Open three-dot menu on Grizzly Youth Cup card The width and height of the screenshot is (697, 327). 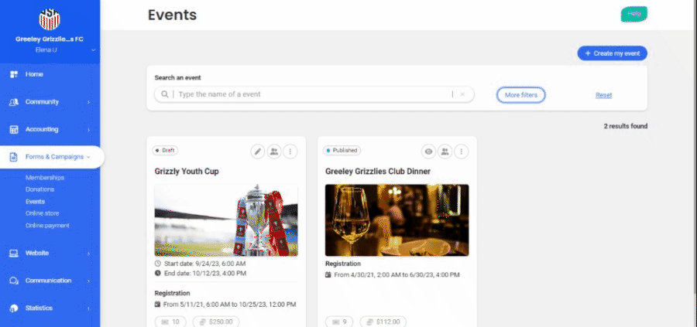[290, 152]
